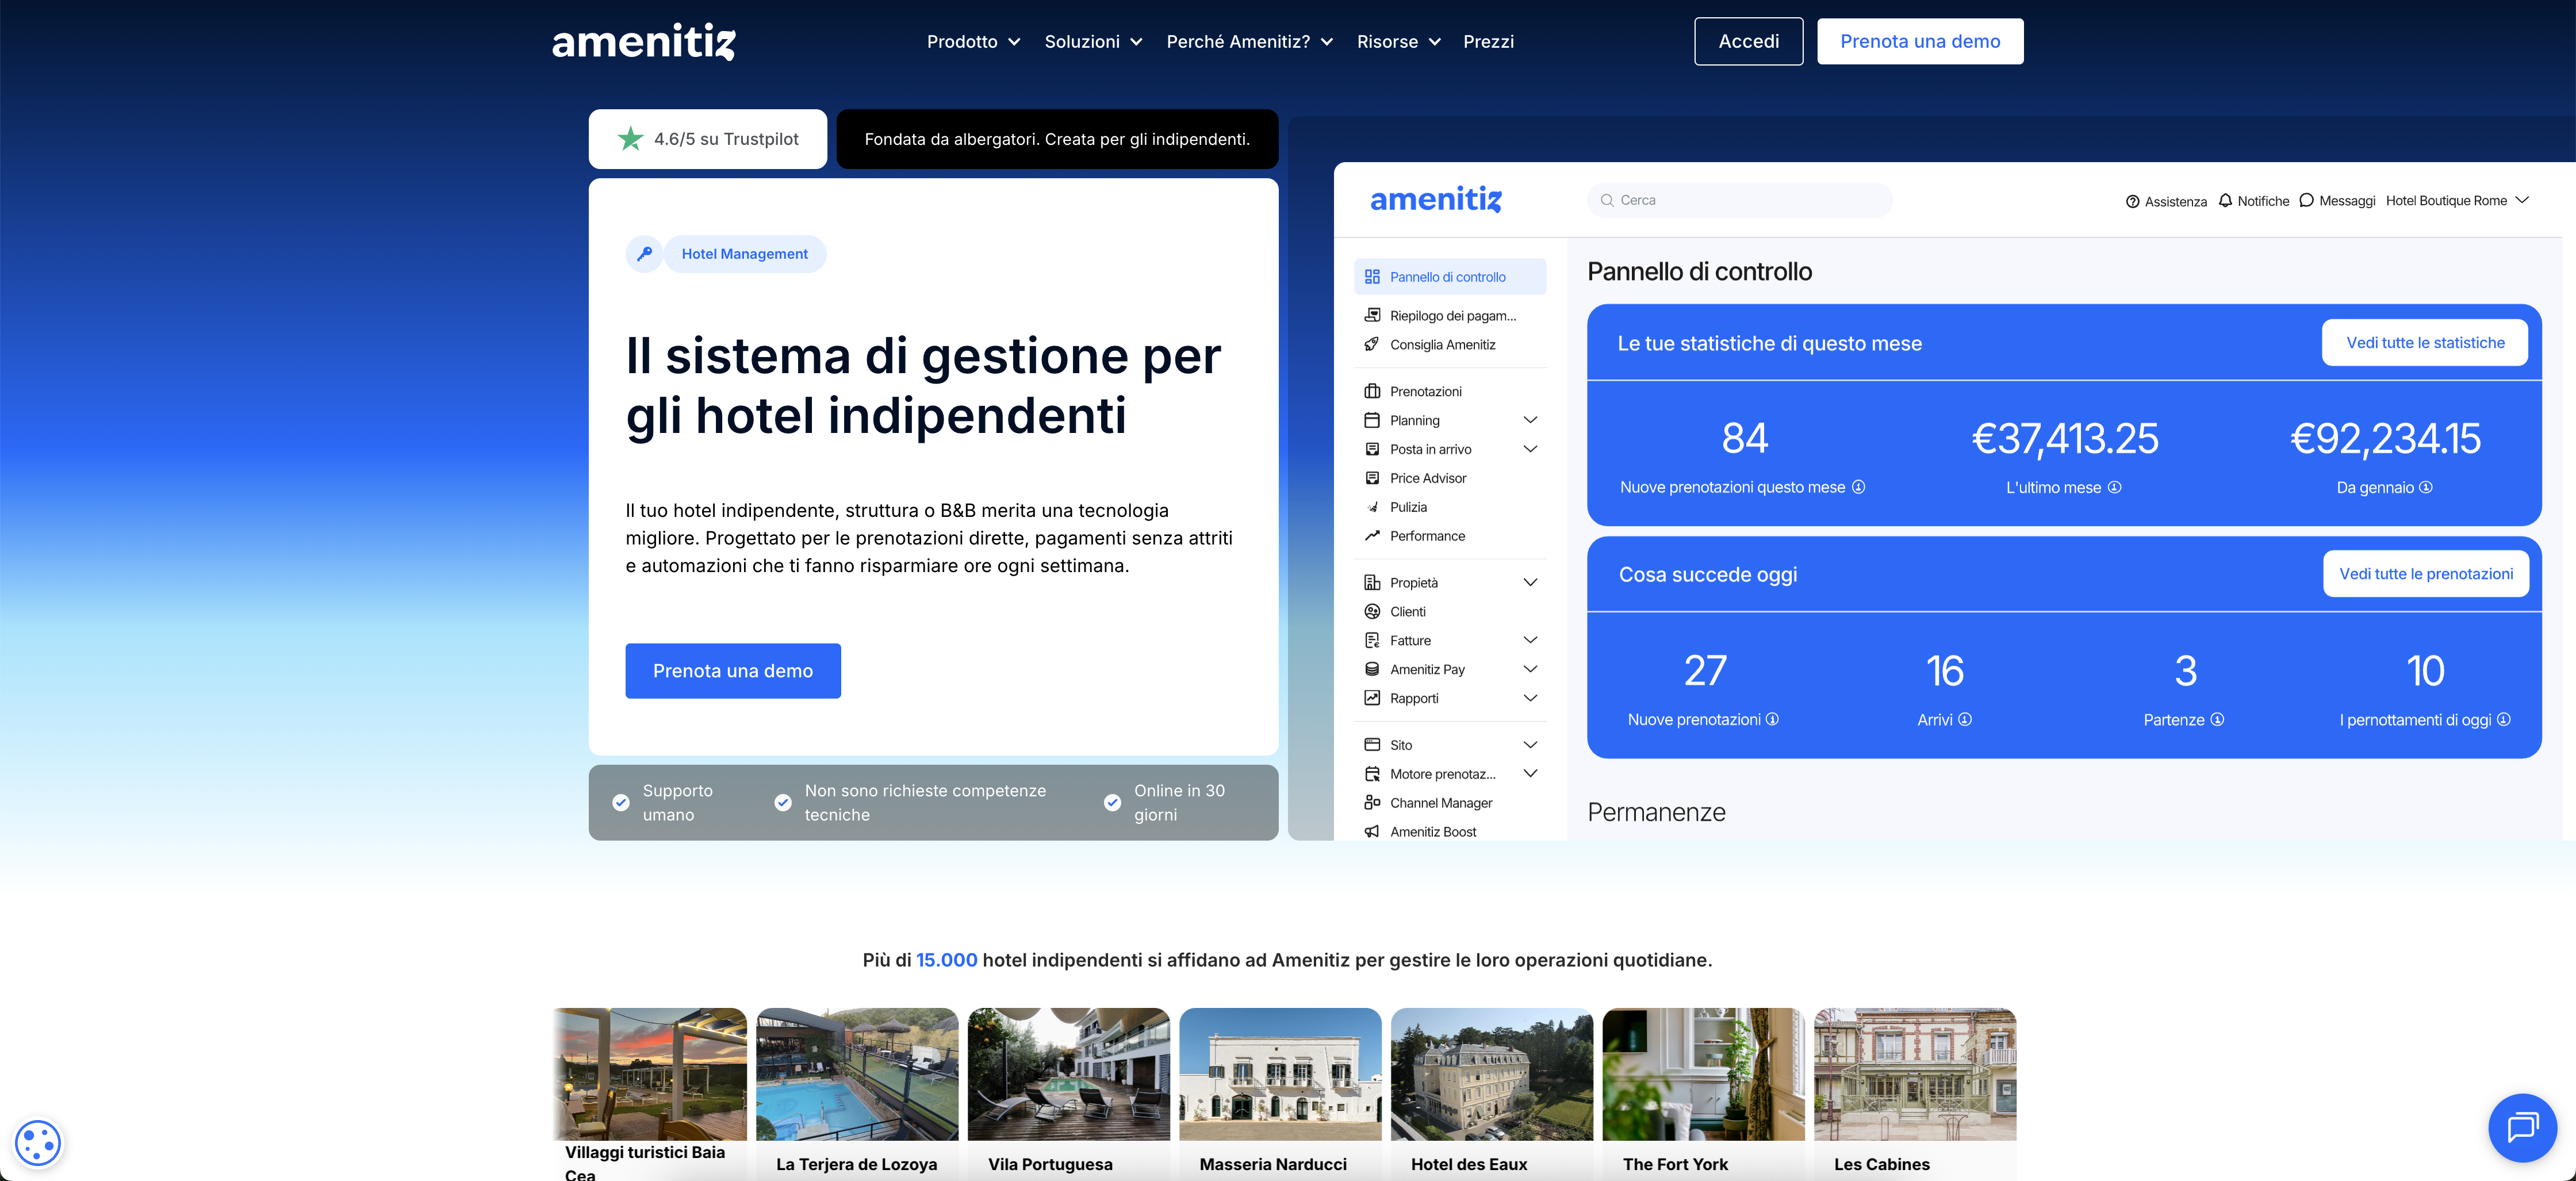Click the Pannello di controllo grid icon

pyautogui.click(x=1372, y=277)
